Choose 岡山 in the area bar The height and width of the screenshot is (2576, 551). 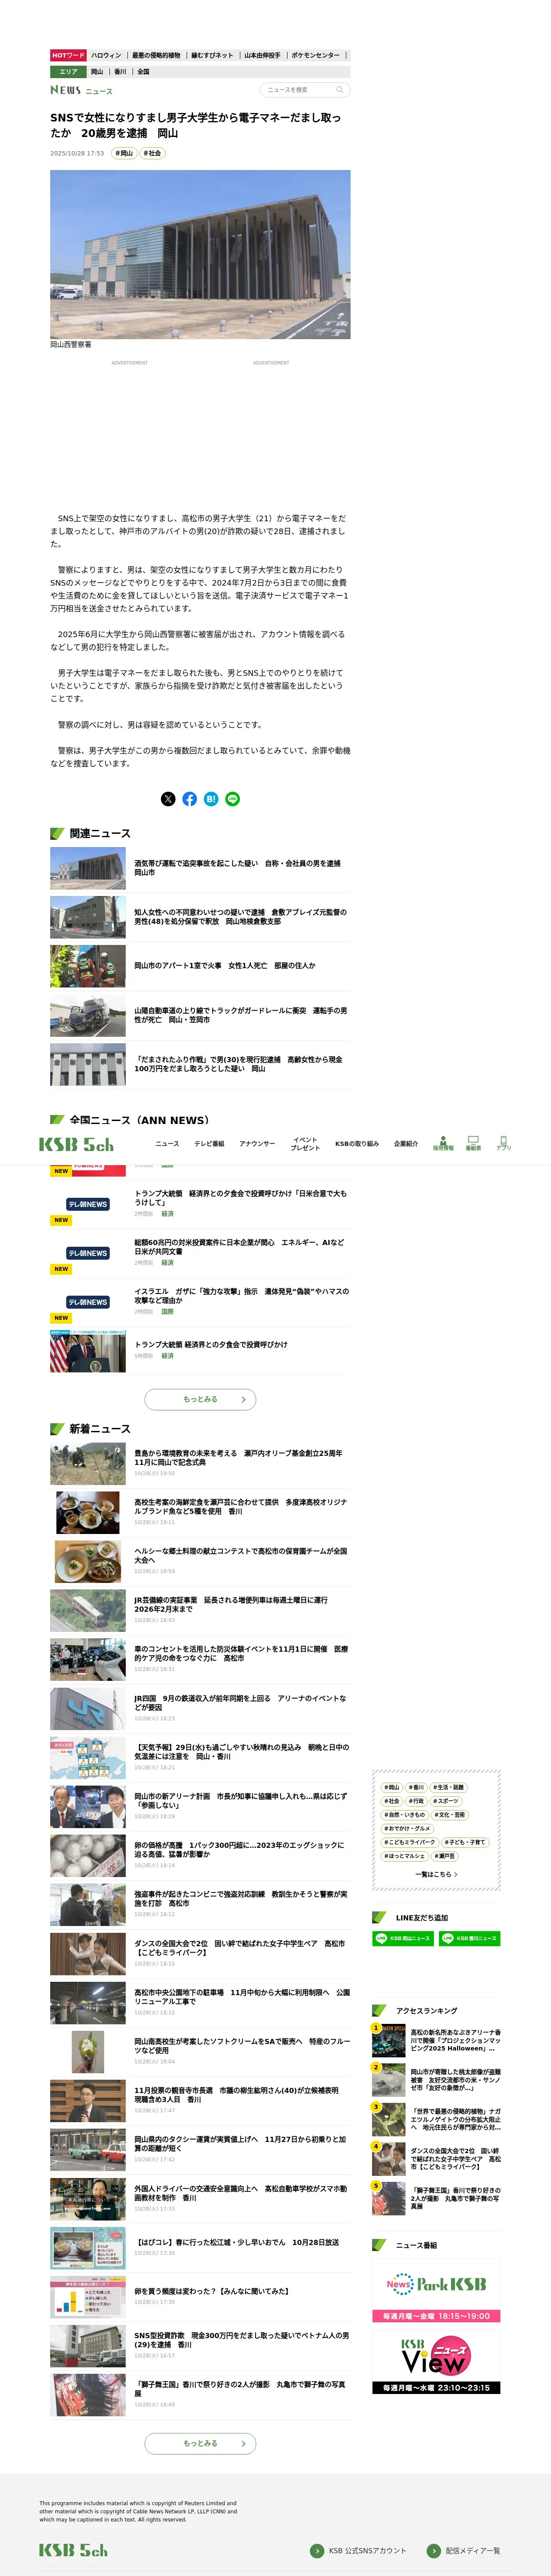[97, 72]
